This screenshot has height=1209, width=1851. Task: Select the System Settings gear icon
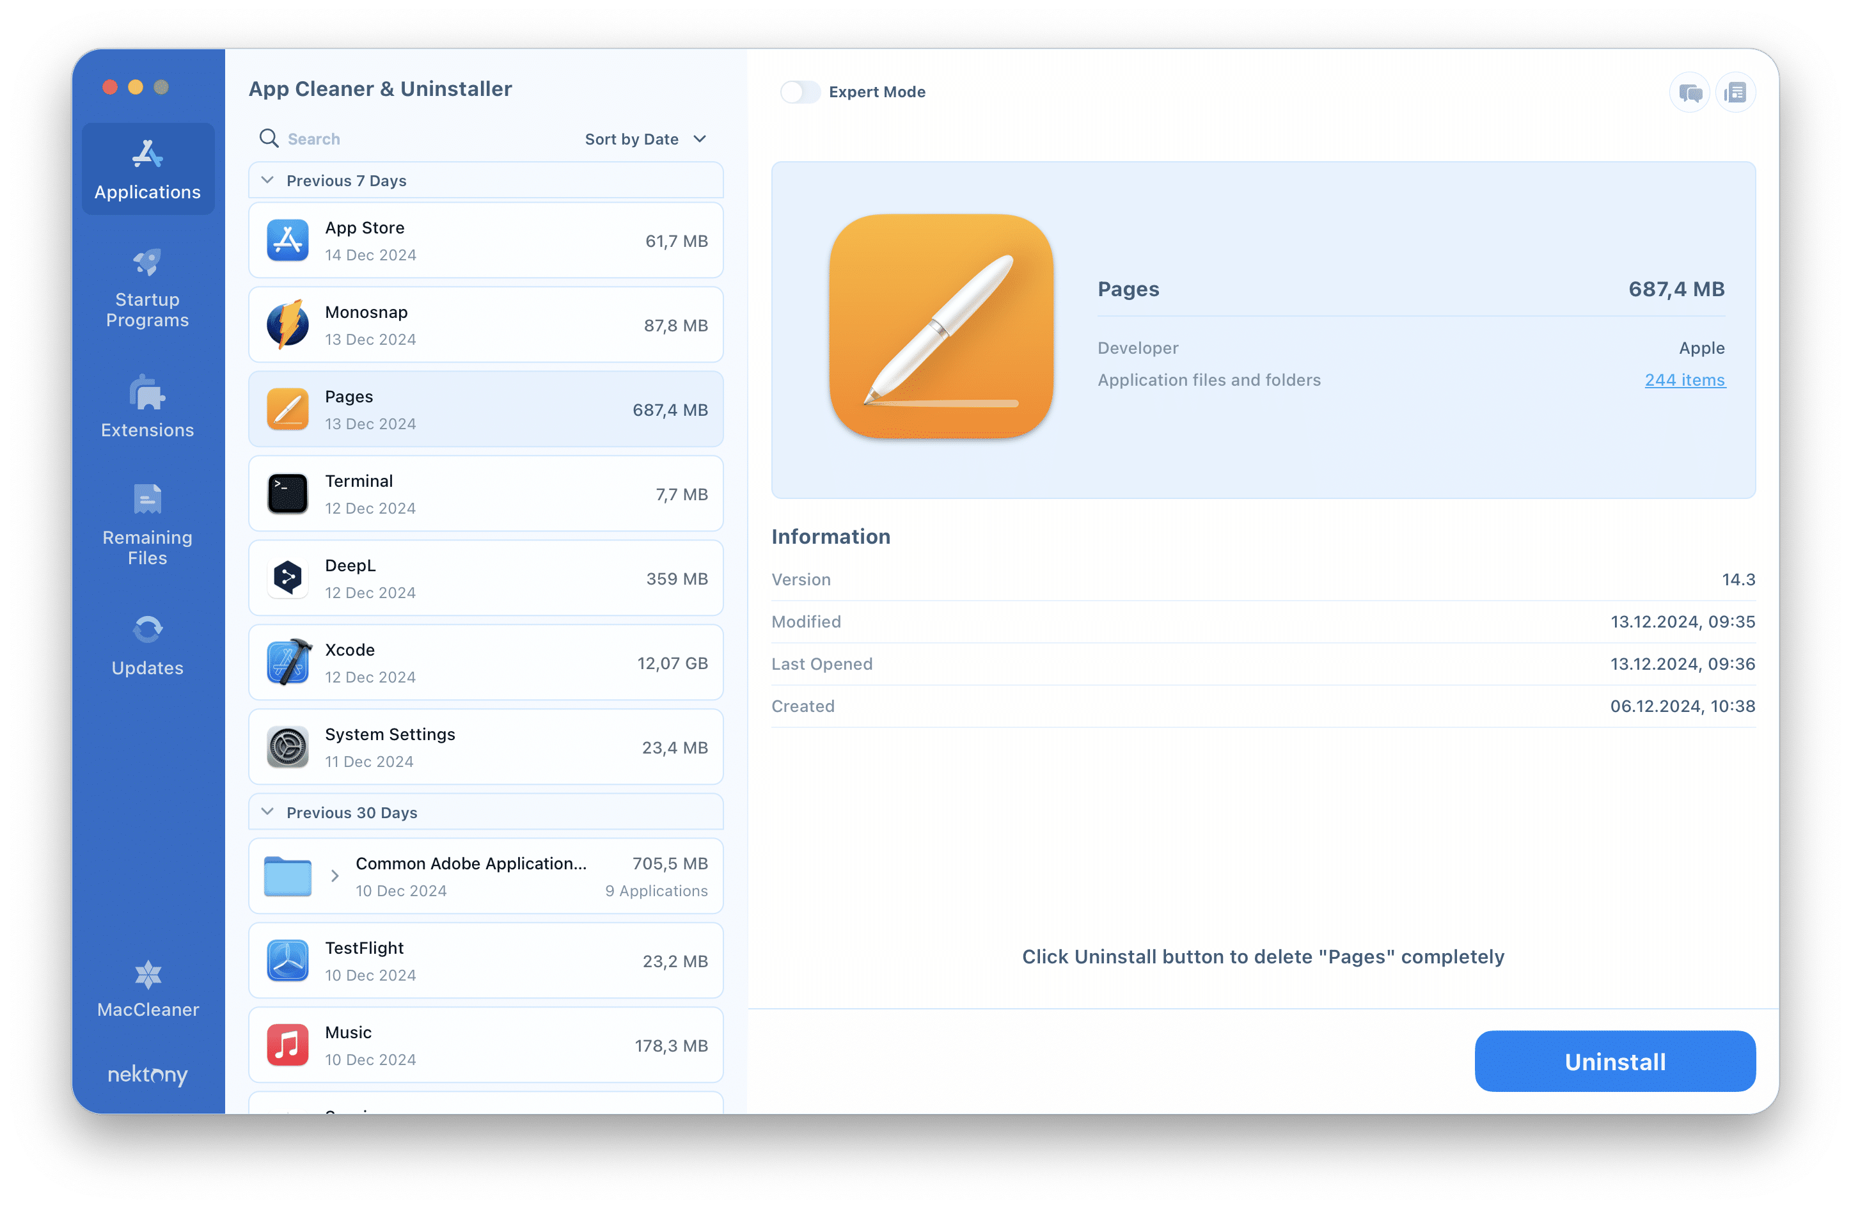pos(288,747)
